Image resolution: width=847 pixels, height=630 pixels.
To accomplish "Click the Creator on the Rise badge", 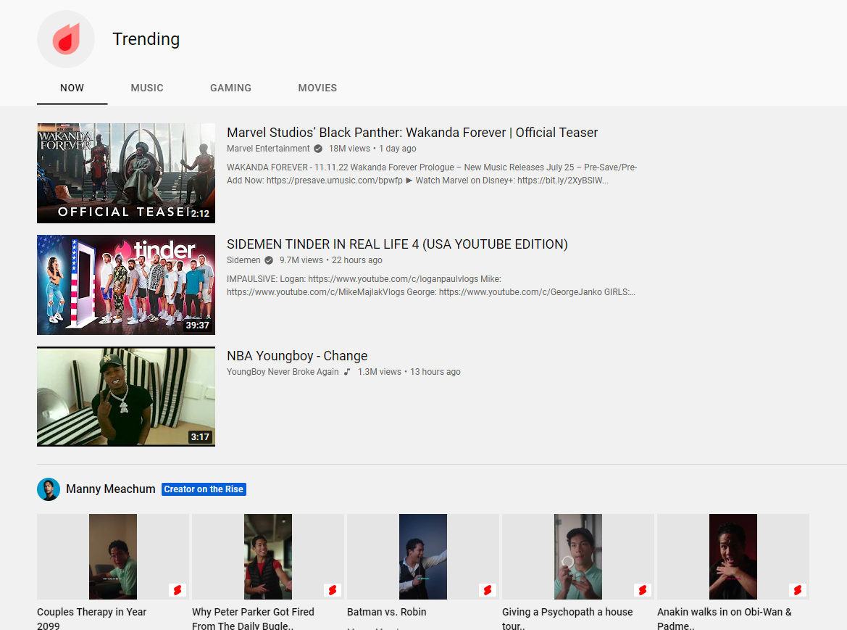I will pos(204,489).
